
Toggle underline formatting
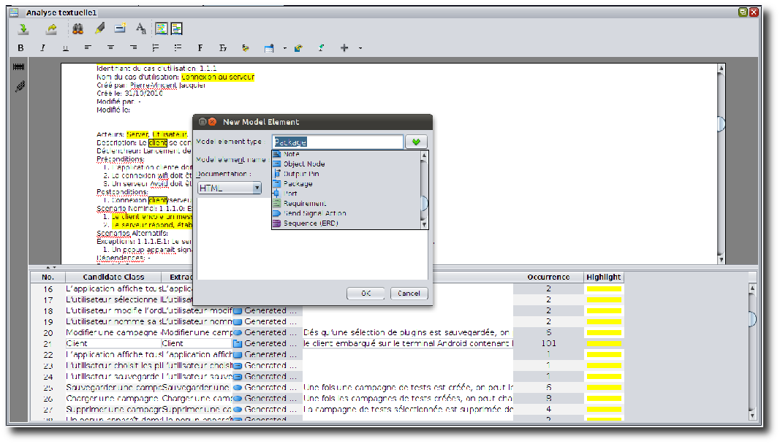65,48
